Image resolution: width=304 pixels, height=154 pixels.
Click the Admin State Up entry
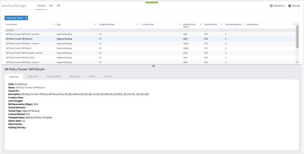pyautogui.click(x=17, y=121)
